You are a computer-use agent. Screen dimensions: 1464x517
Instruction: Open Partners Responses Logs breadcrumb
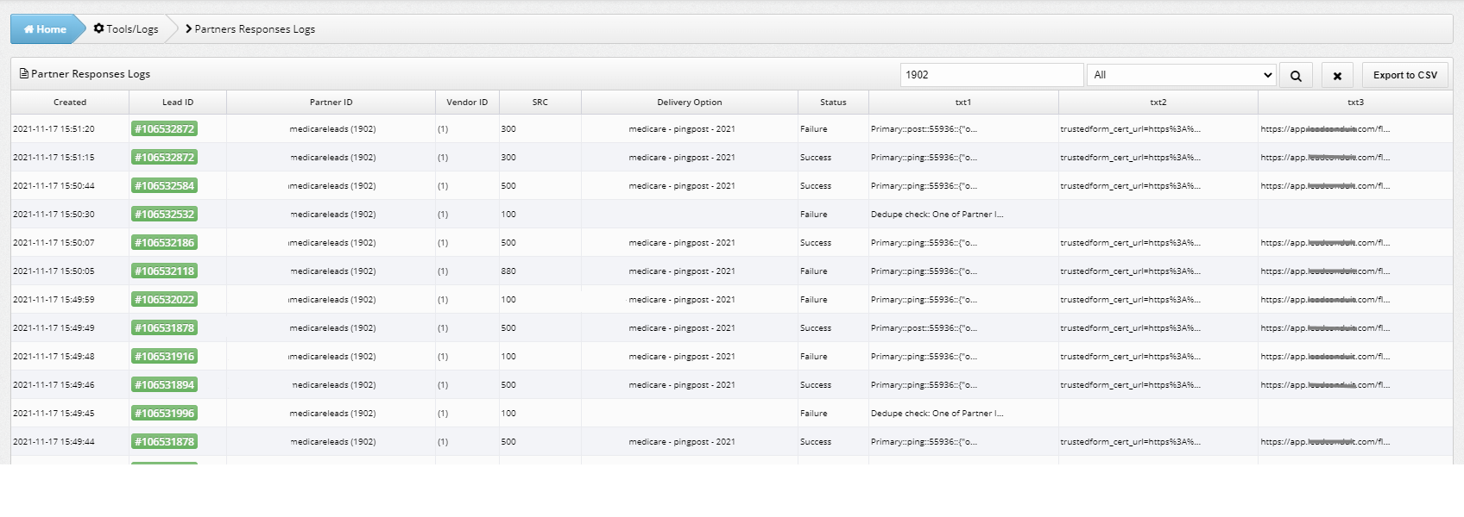(x=250, y=29)
